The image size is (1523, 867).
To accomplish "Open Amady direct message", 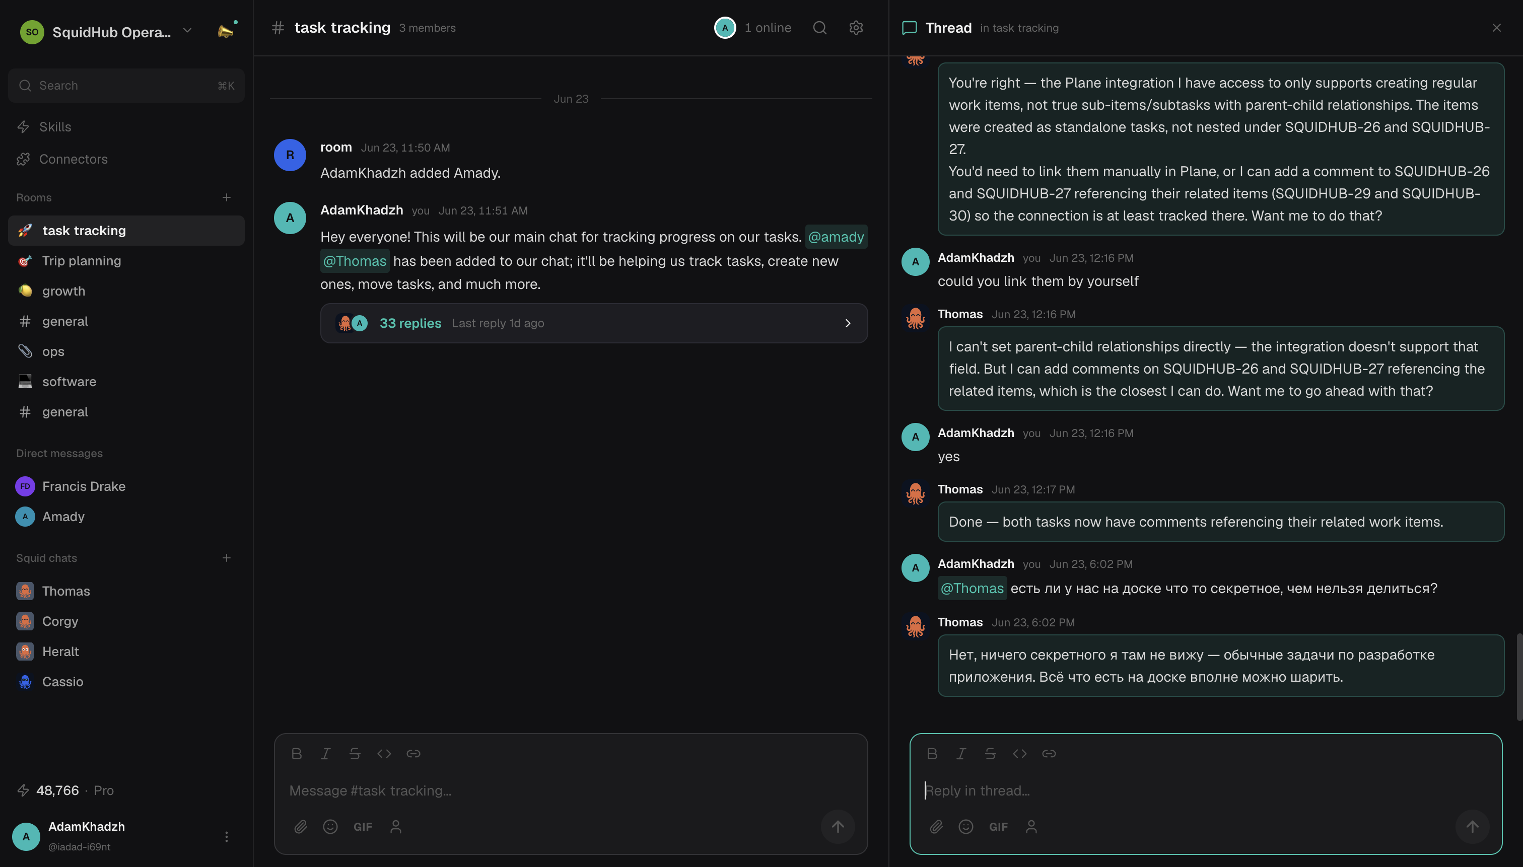I will pos(126,516).
